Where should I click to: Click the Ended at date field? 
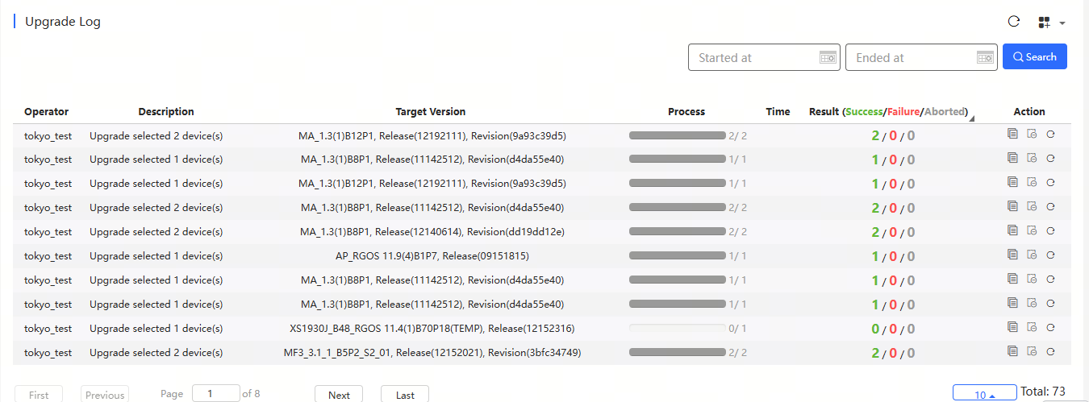tap(921, 57)
